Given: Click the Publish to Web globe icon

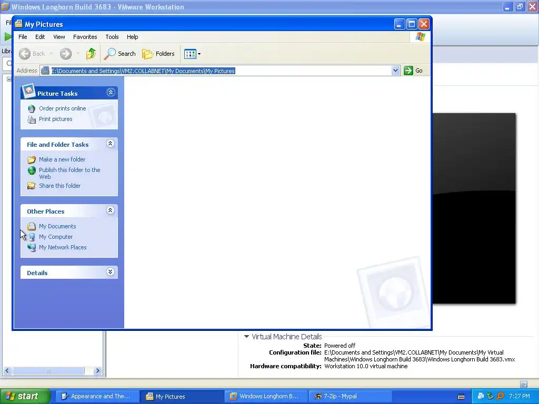Looking at the screenshot, I should (31, 170).
